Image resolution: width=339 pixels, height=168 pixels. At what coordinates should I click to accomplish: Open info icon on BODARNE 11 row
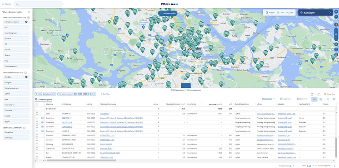pyautogui.click(x=42, y=118)
